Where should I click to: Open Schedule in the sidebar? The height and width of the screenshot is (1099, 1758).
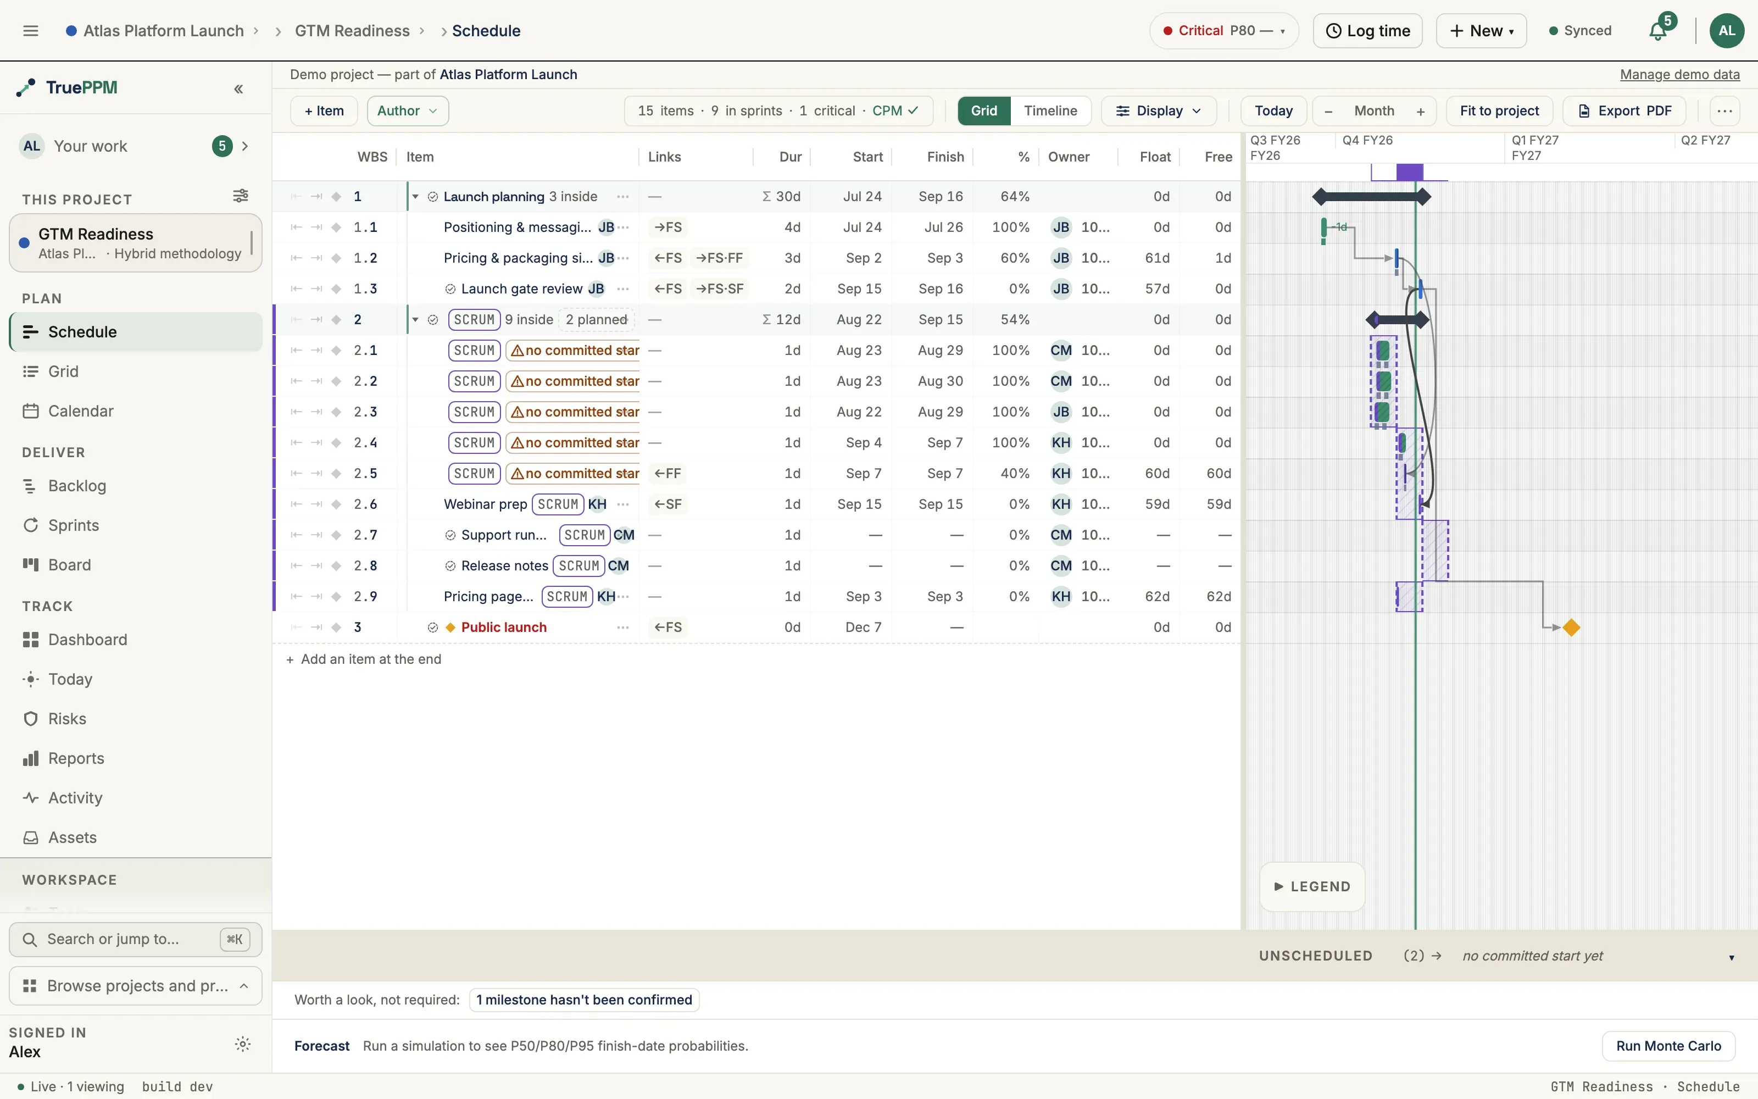[x=136, y=332]
